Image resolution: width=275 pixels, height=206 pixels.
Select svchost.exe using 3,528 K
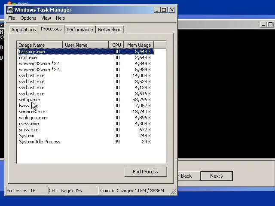tap(86, 82)
